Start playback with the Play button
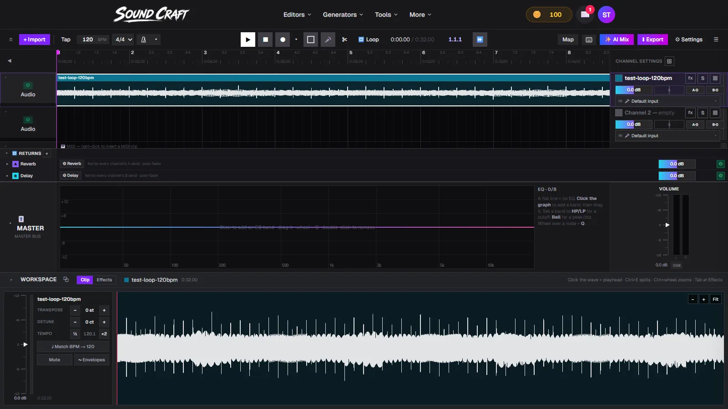 (x=248, y=40)
